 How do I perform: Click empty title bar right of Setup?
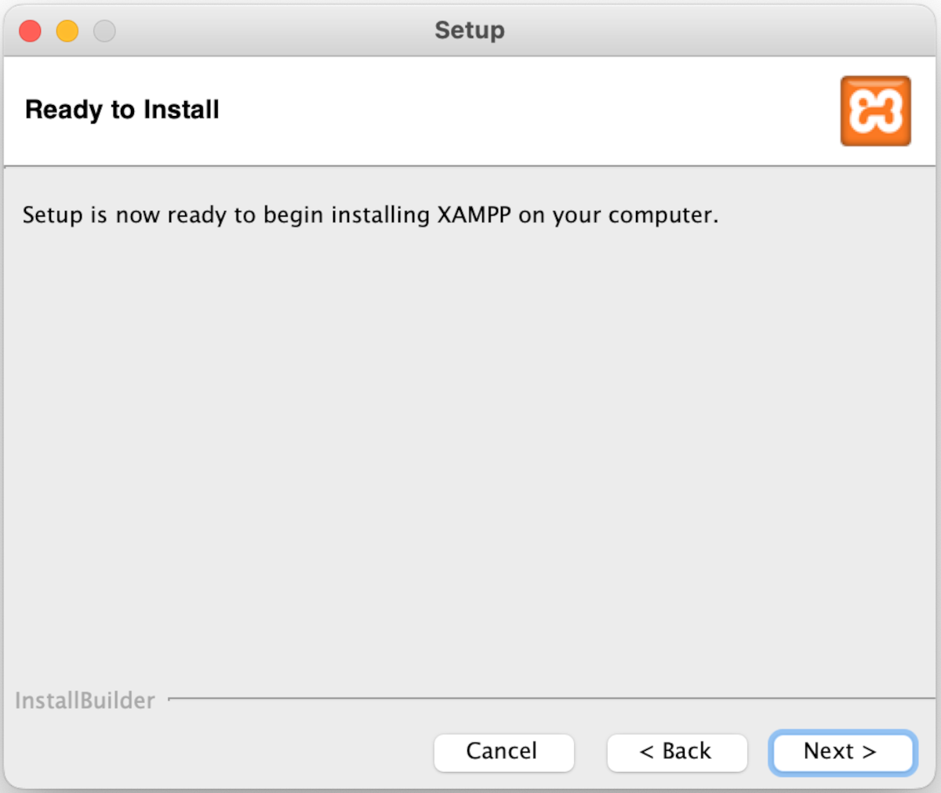[x=706, y=31]
